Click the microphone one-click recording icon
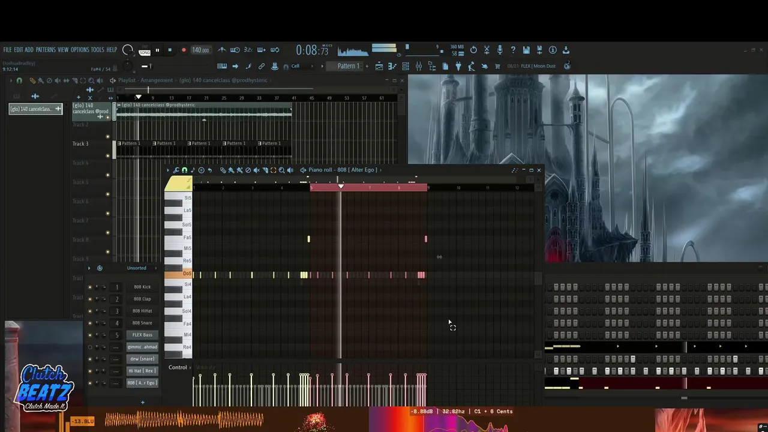 click(x=500, y=50)
